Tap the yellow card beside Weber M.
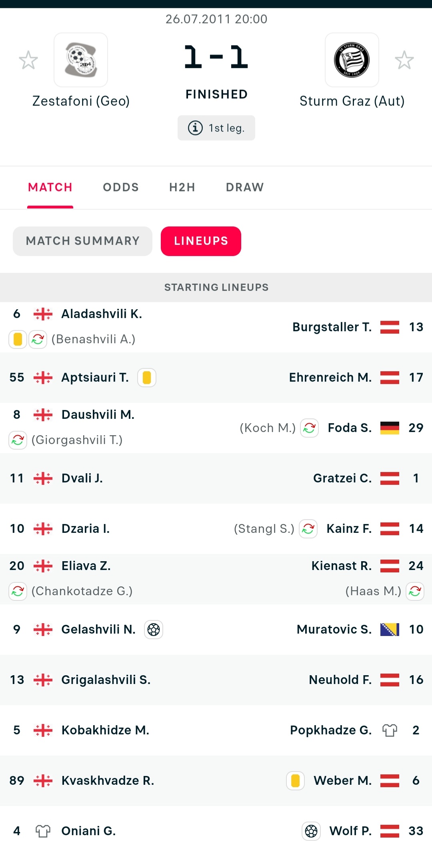This screenshot has width=432, height=854. point(296,781)
